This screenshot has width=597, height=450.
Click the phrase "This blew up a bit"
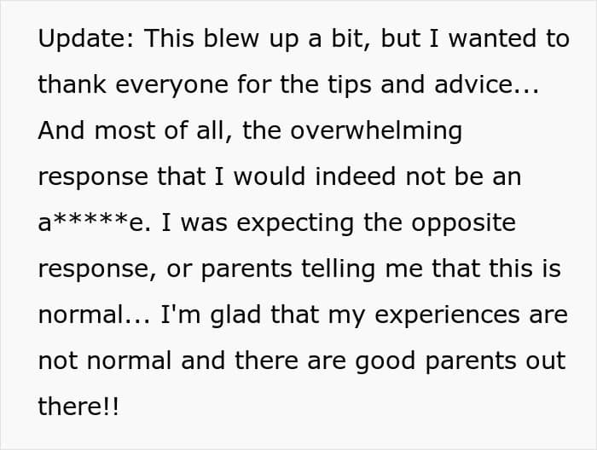tap(253, 39)
